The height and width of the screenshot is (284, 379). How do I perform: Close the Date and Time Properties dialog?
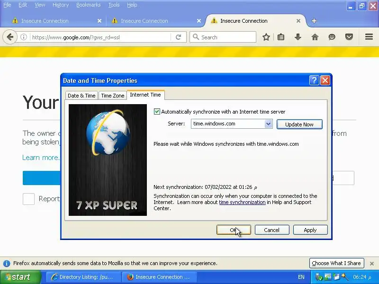click(325, 80)
